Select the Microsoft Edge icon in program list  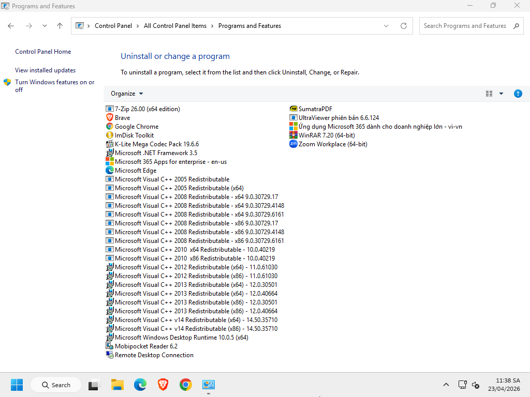(109, 171)
